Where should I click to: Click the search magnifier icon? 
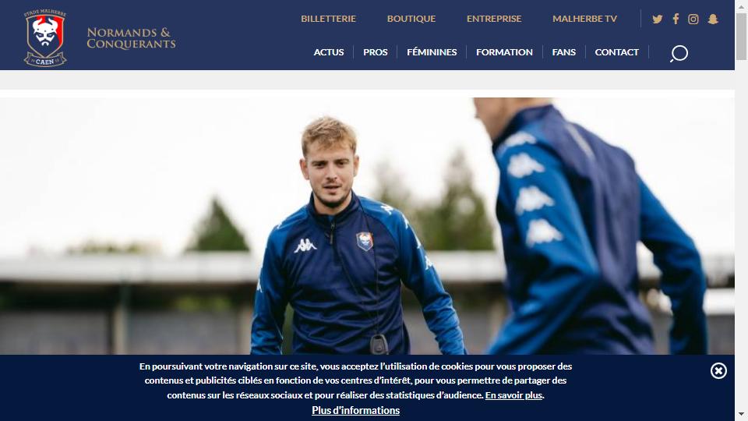pos(679,54)
